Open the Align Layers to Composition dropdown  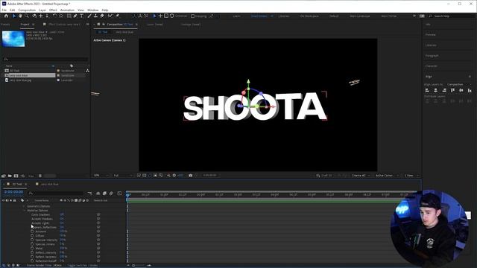point(459,84)
